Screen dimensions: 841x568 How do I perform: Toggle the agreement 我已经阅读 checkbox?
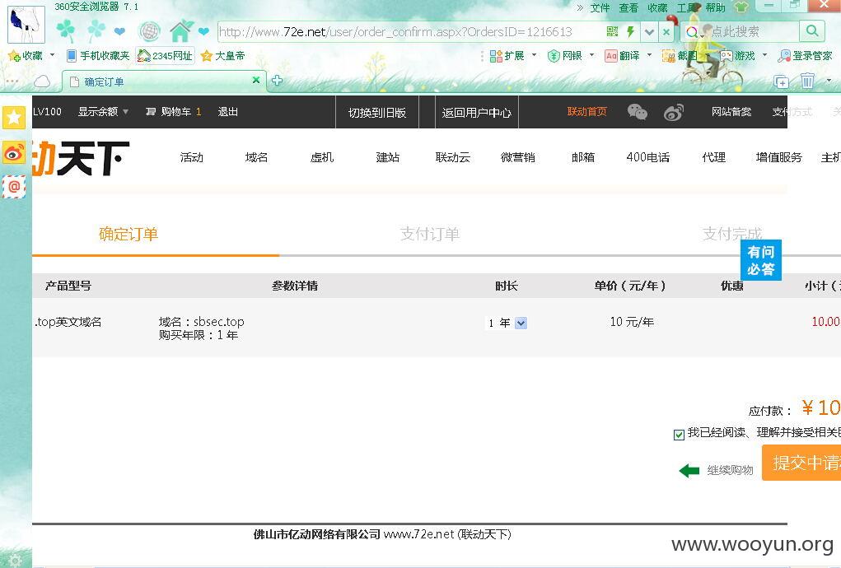(679, 434)
